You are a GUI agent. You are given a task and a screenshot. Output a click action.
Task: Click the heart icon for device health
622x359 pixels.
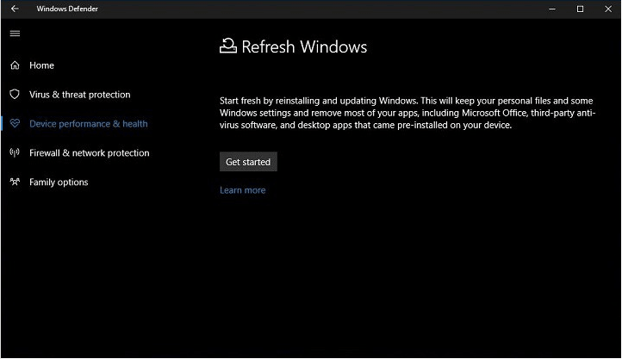(15, 124)
